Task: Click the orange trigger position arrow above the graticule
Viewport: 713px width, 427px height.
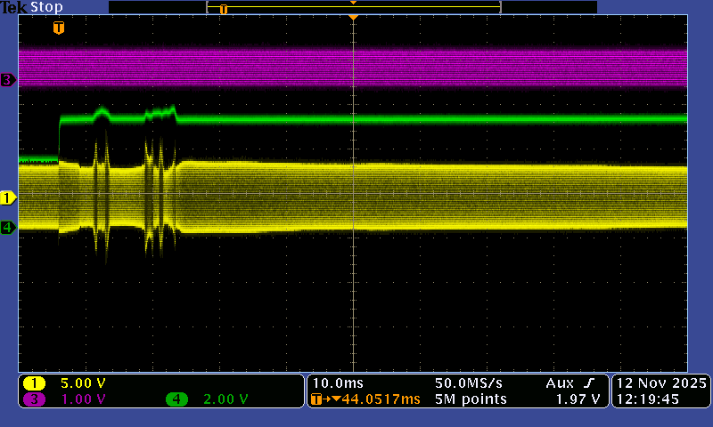Action: (354, 17)
